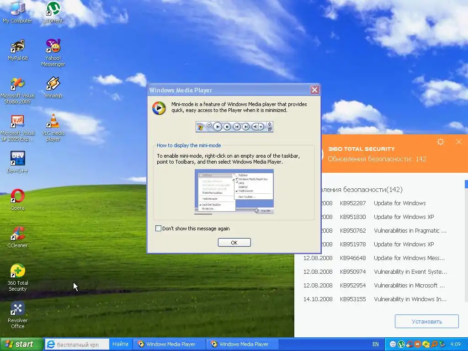Click the orange magnifier tray icon
The width and height of the screenshot is (468, 351).
434,344
